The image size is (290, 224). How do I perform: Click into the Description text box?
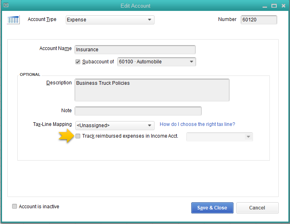coord(152,90)
